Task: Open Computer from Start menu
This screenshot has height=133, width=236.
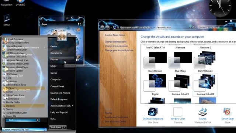Action: coord(55,79)
